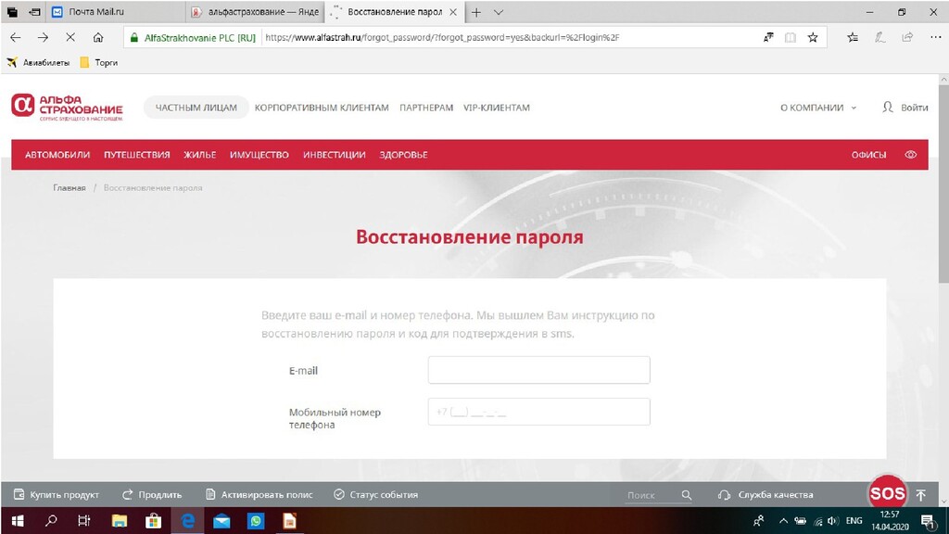Click the E-mail input field

(538, 370)
